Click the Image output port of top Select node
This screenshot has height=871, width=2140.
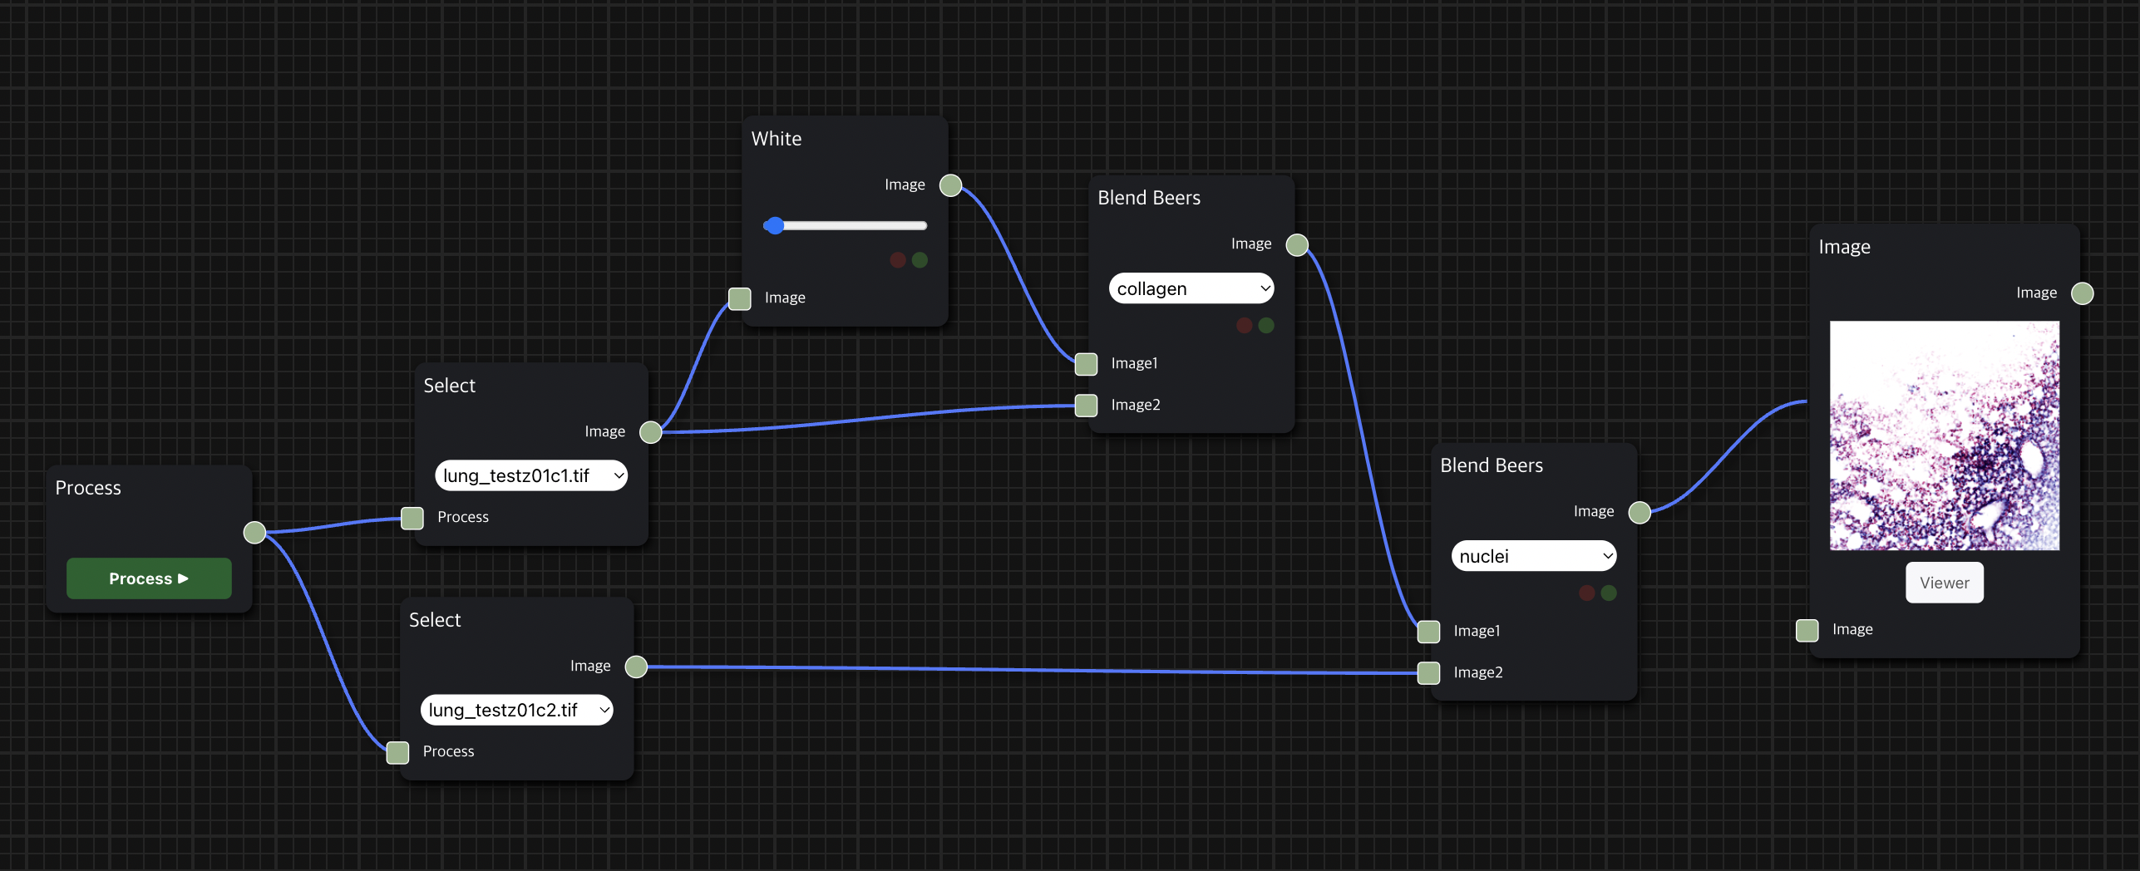pyautogui.click(x=651, y=432)
